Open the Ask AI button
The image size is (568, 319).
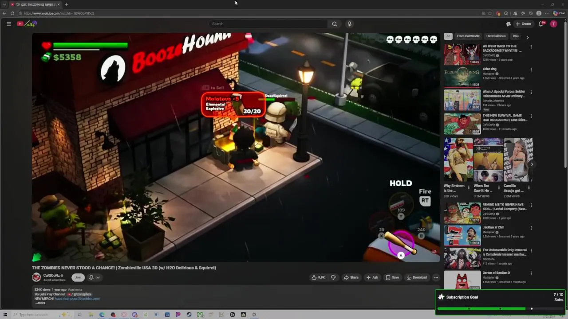372,277
